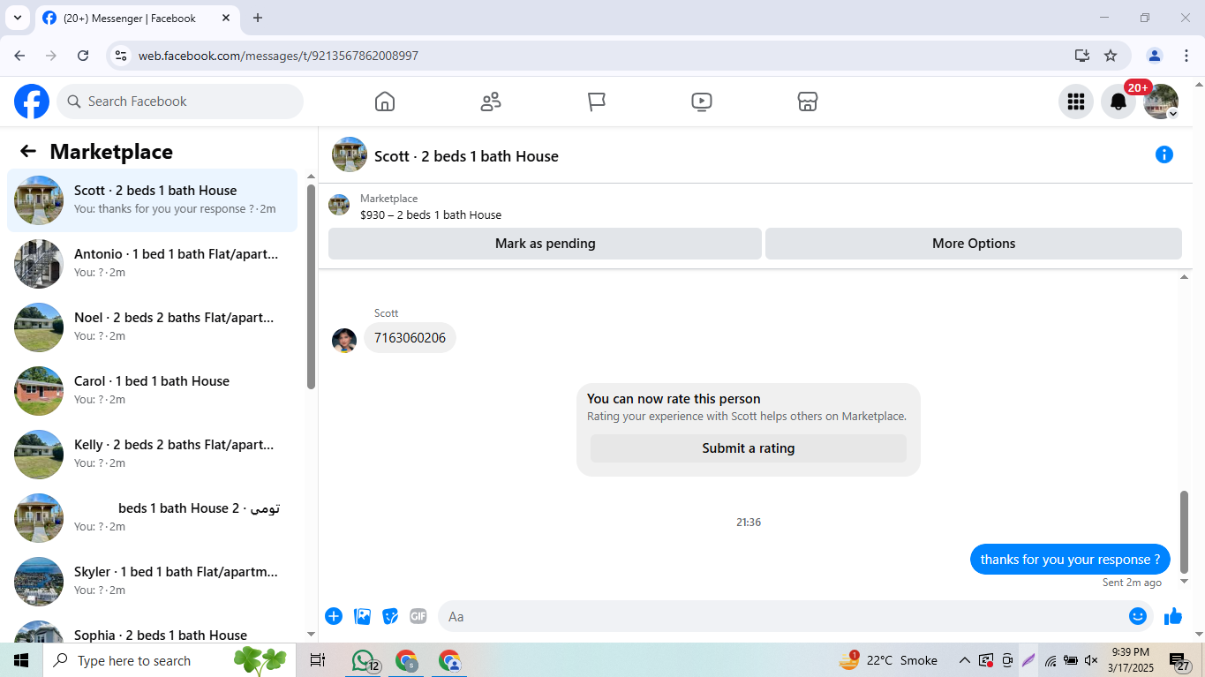
Task: View site information icon in address bar
Action: [122, 56]
